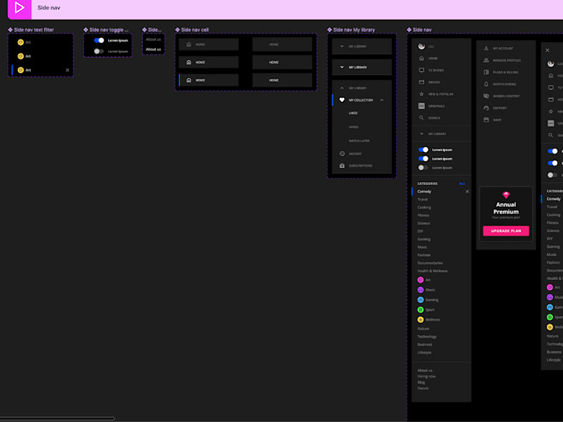Viewport: 563px width, 422px height.
Task: Click the HIDDEN CONTENT crossed-eye icon
Action: [x=486, y=96]
